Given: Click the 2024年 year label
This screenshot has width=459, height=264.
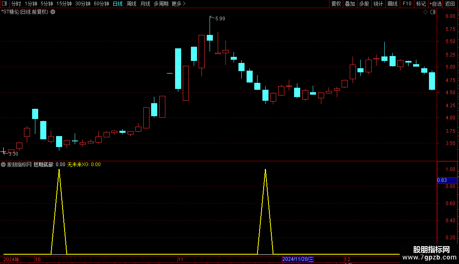Looking at the screenshot, I should [11, 259].
